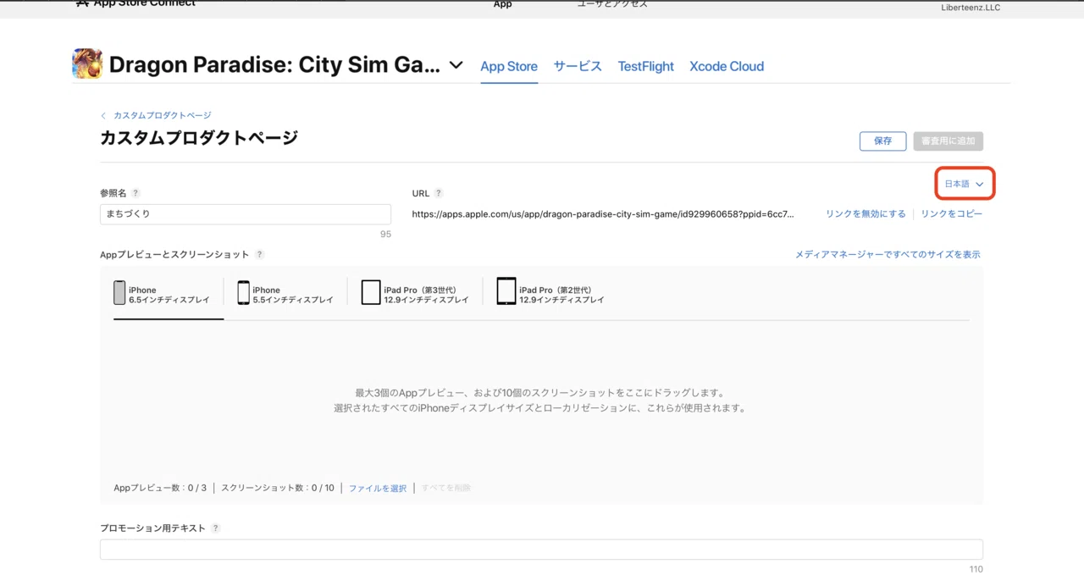Open the TestFlight tab

point(646,66)
